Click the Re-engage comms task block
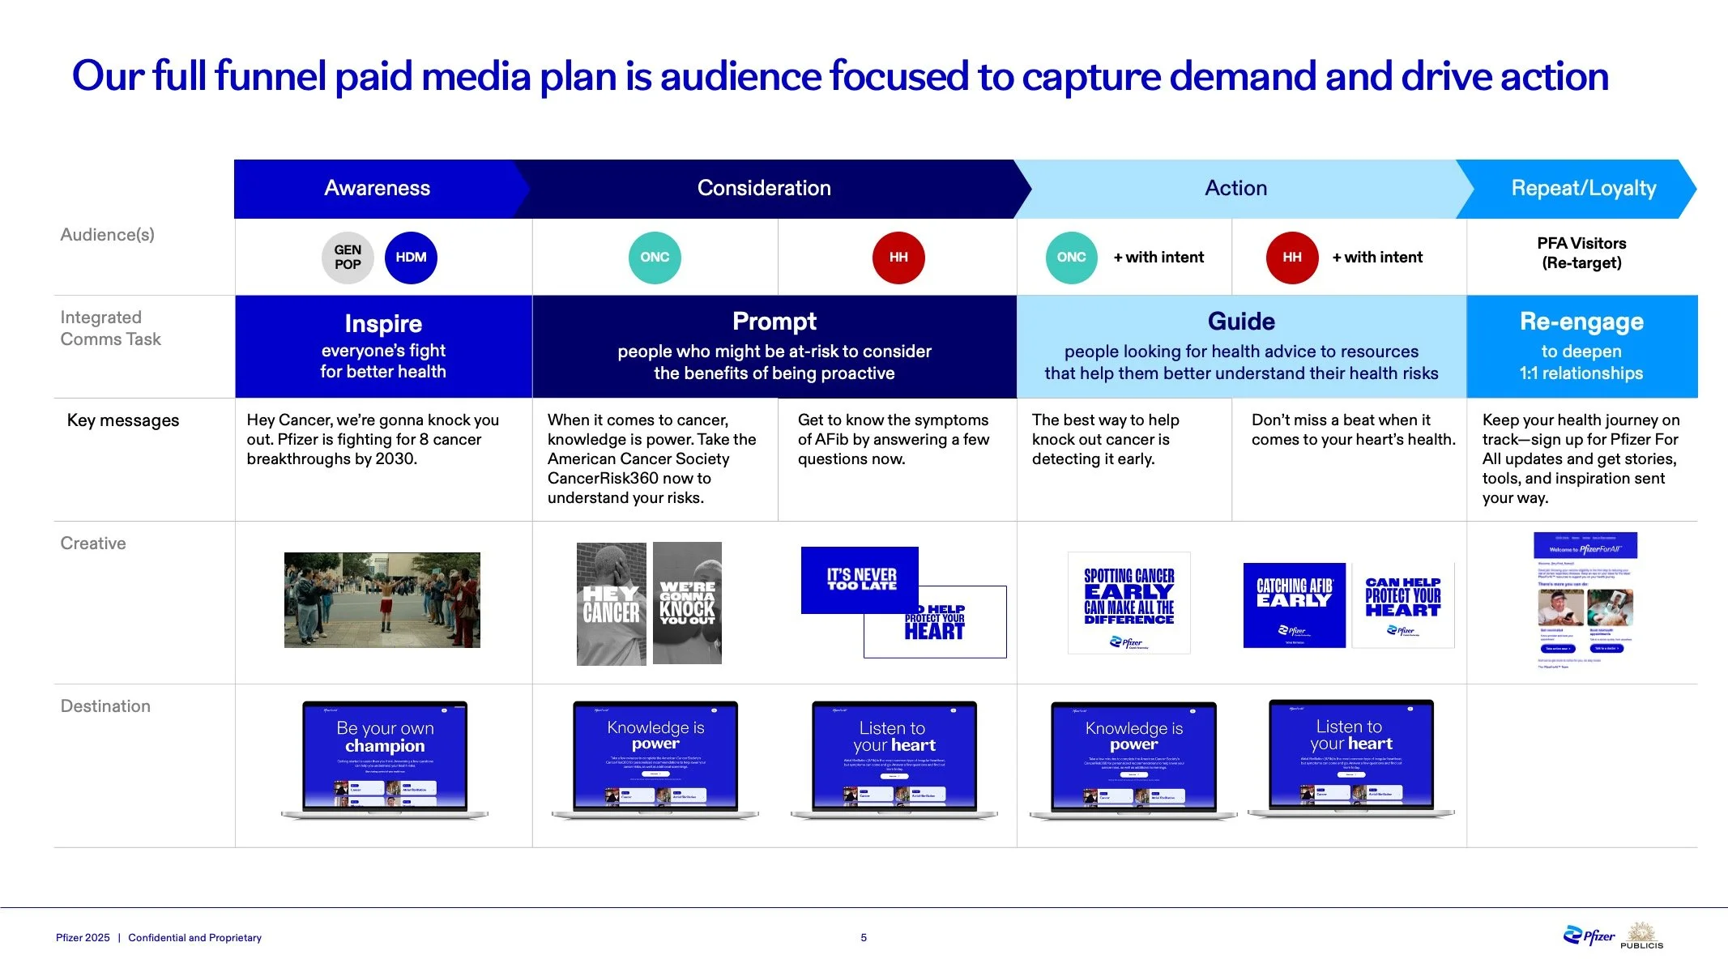Image resolution: width=1728 pixels, height=972 pixels. click(x=1582, y=347)
